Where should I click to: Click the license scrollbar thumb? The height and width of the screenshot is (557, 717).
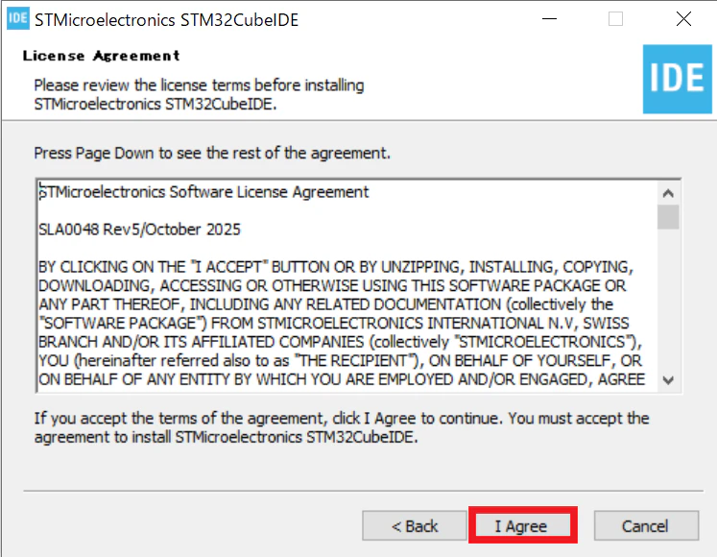668,217
